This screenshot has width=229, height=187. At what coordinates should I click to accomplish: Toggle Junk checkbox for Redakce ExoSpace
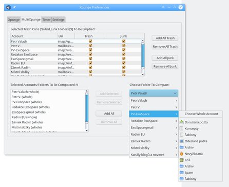(x=124, y=54)
